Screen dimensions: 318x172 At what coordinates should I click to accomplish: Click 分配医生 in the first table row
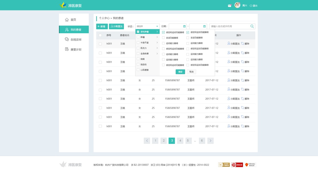(234, 44)
